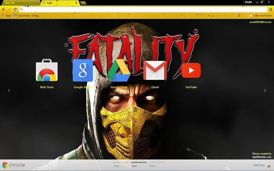
Task: Click the arnold501@live.com account link
Action: click(x=260, y=22)
